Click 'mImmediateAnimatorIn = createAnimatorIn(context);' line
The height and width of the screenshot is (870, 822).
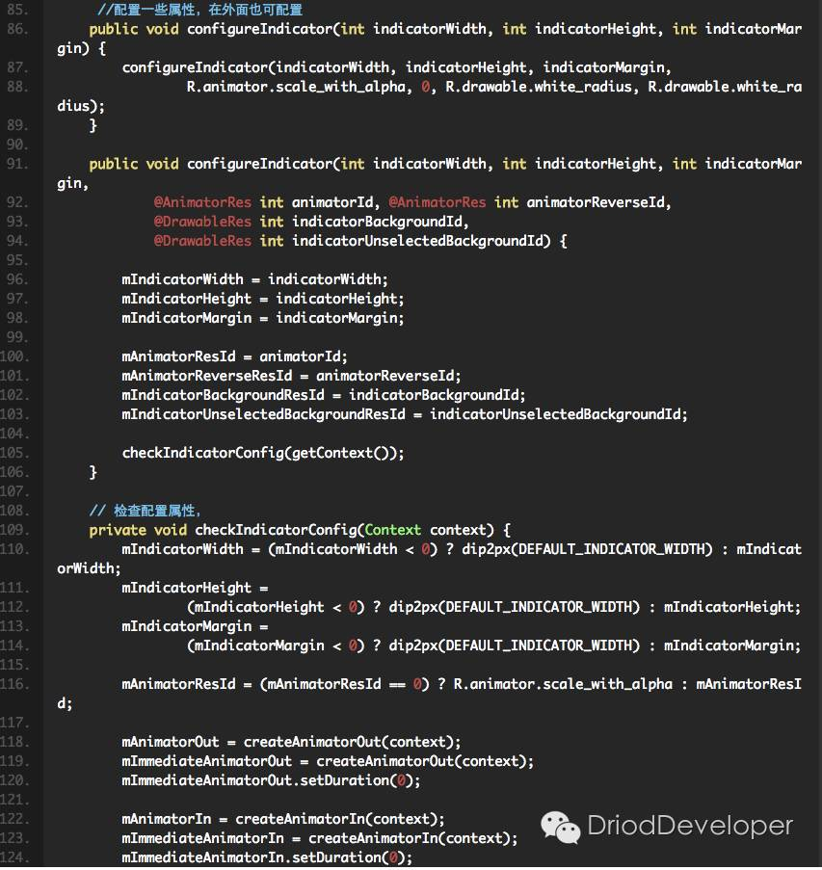320,838
